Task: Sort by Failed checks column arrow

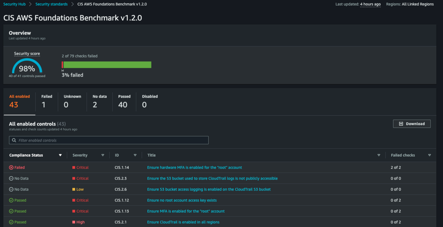Action: pos(429,155)
